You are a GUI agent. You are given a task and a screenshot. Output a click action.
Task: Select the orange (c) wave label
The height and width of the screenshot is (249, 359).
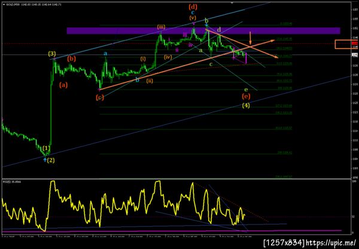tap(100, 97)
